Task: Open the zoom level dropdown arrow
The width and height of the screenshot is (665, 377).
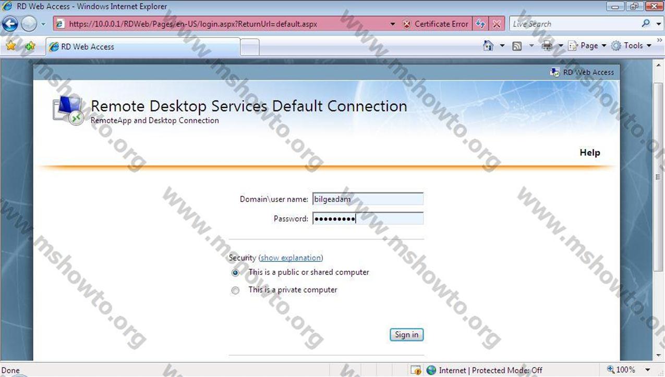Action: (648, 370)
